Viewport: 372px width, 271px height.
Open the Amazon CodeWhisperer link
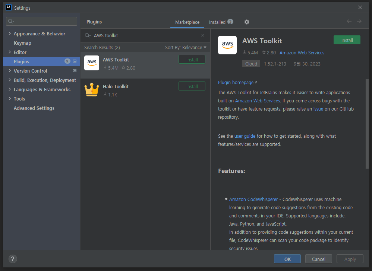tap(253, 200)
